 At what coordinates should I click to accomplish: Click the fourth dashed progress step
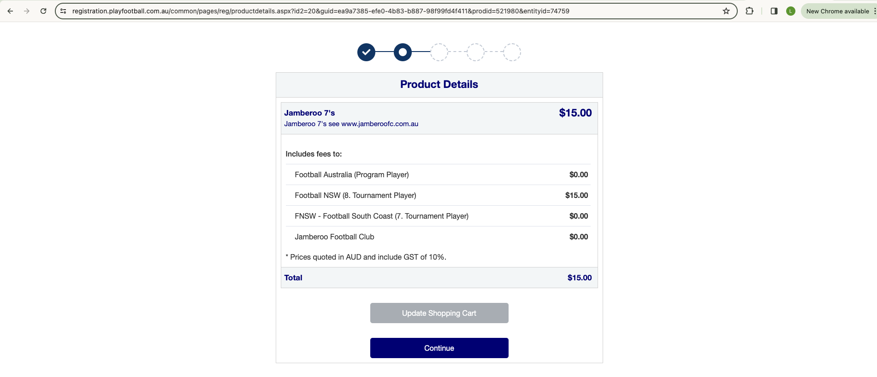pyautogui.click(x=475, y=52)
